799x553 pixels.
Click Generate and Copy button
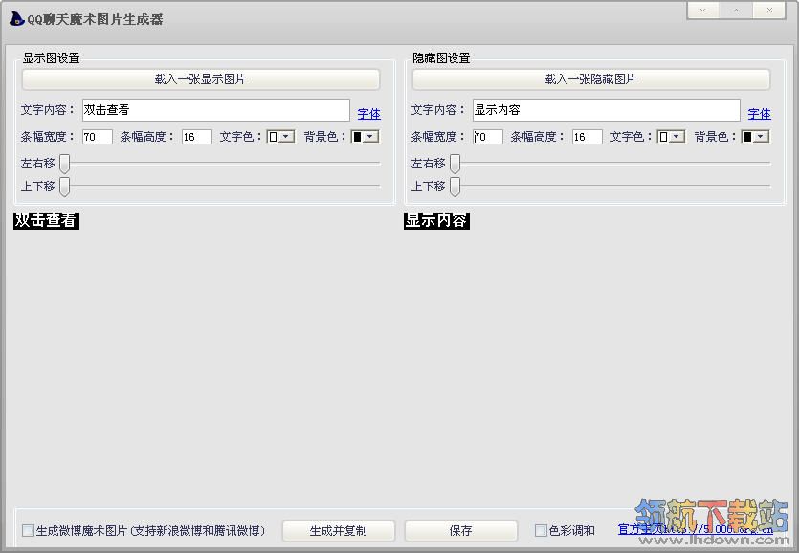(339, 531)
